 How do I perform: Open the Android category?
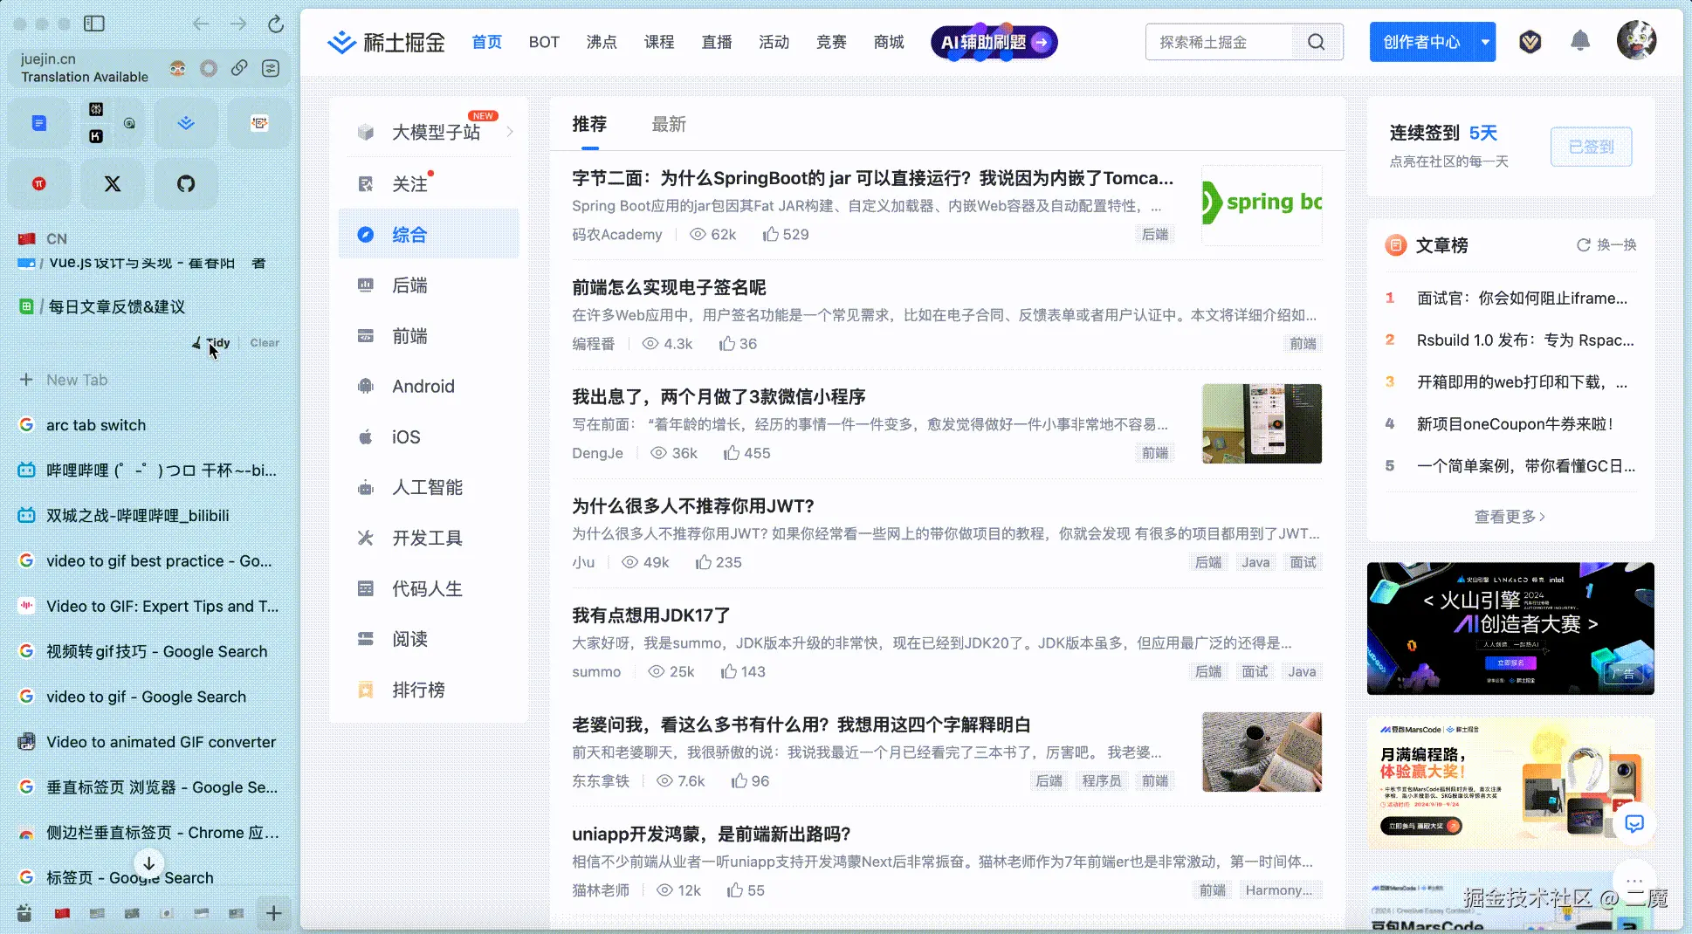tap(429, 386)
